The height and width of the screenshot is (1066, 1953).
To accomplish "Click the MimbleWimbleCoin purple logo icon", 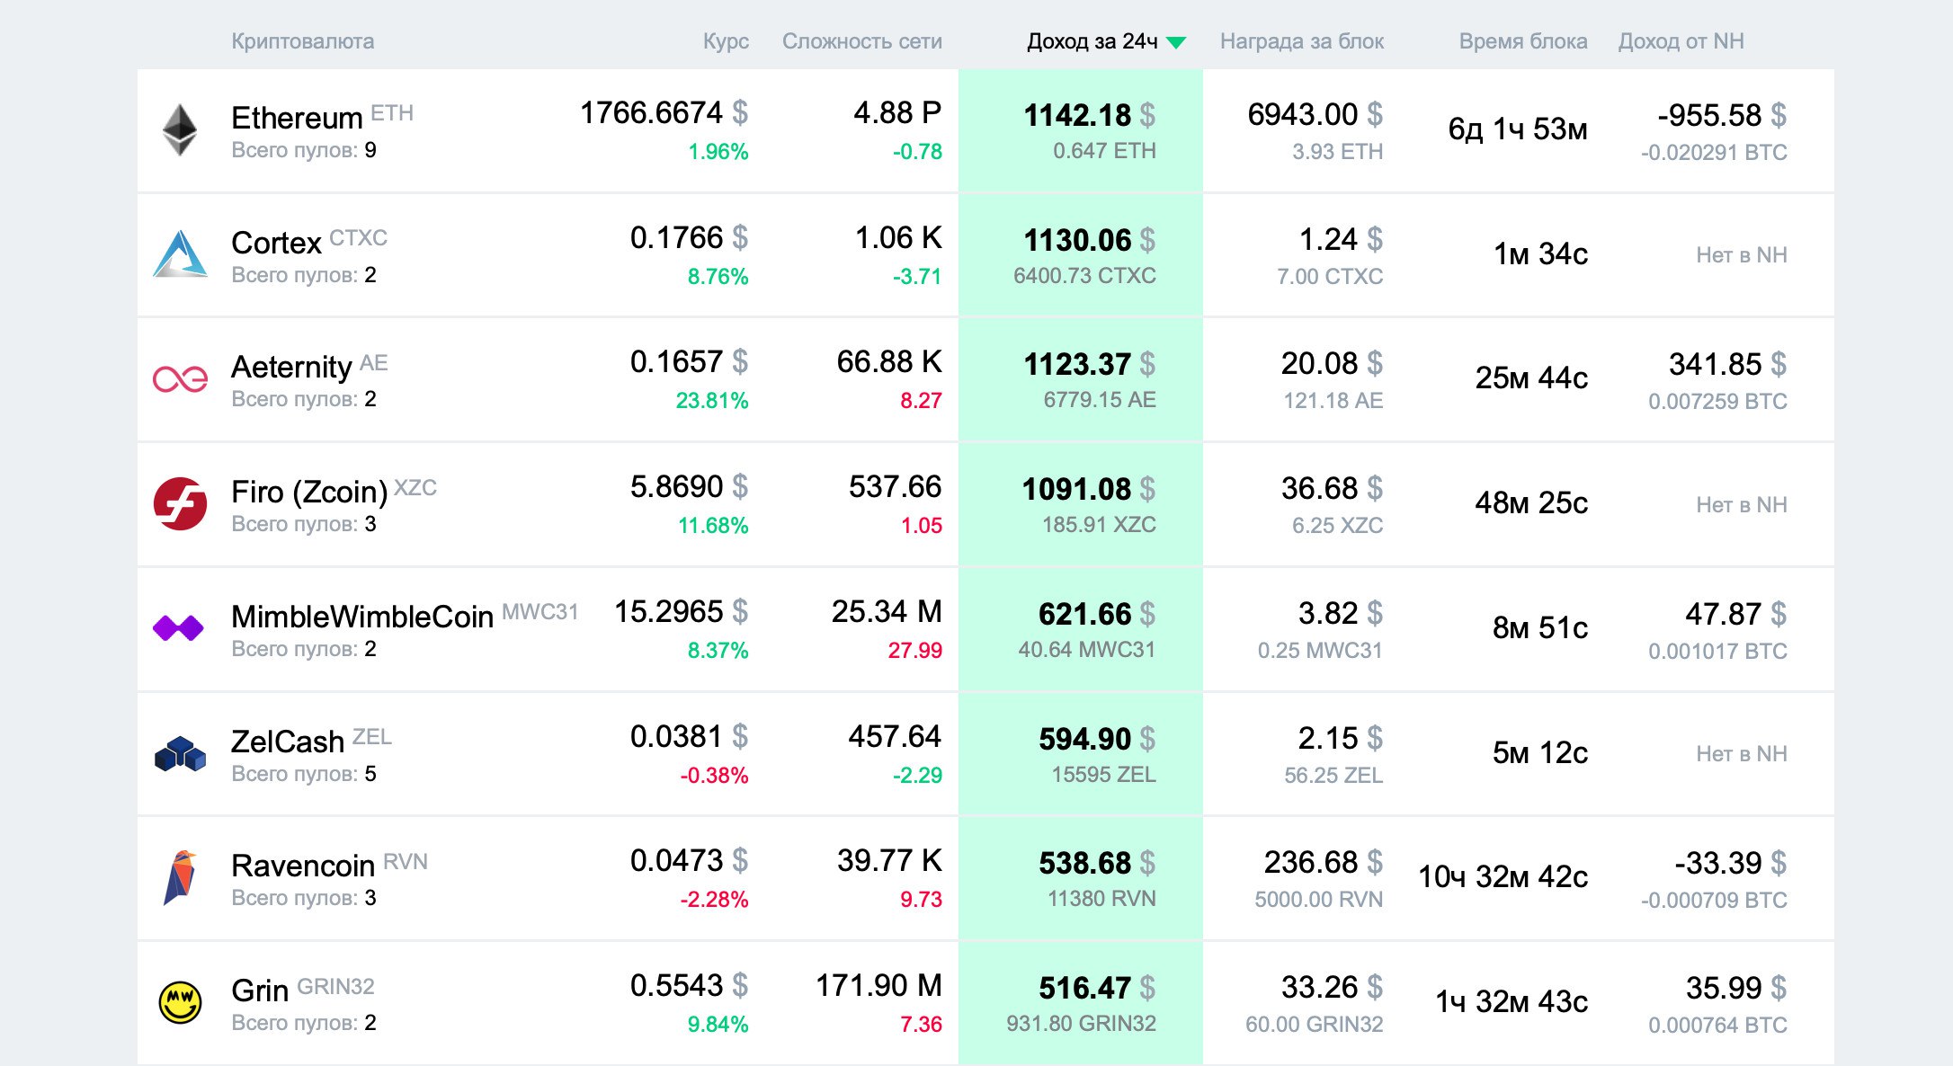I will pos(179,627).
